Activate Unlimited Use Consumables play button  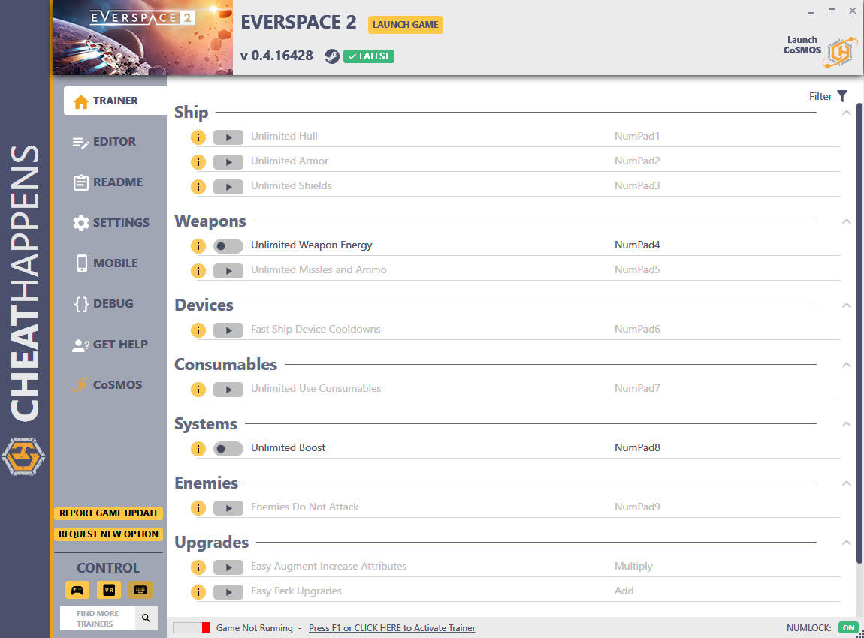[x=228, y=390]
